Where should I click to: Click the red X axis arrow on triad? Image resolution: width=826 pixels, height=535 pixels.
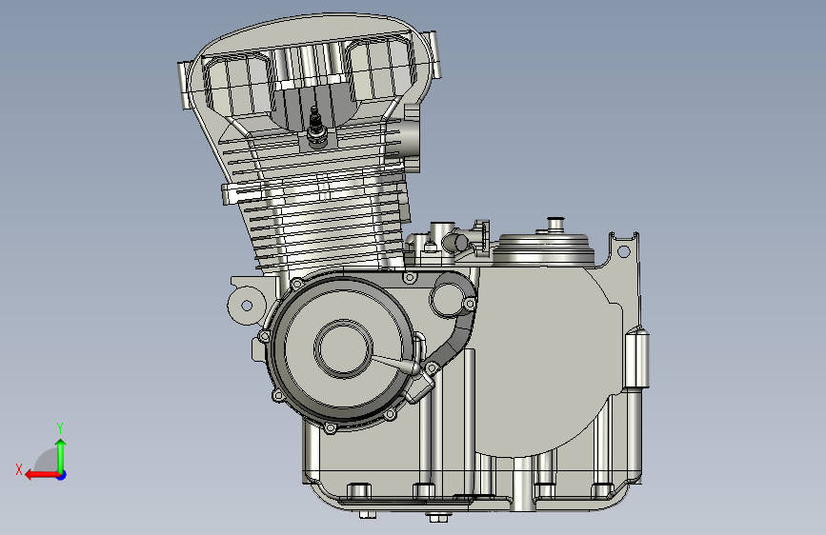click(x=41, y=475)
